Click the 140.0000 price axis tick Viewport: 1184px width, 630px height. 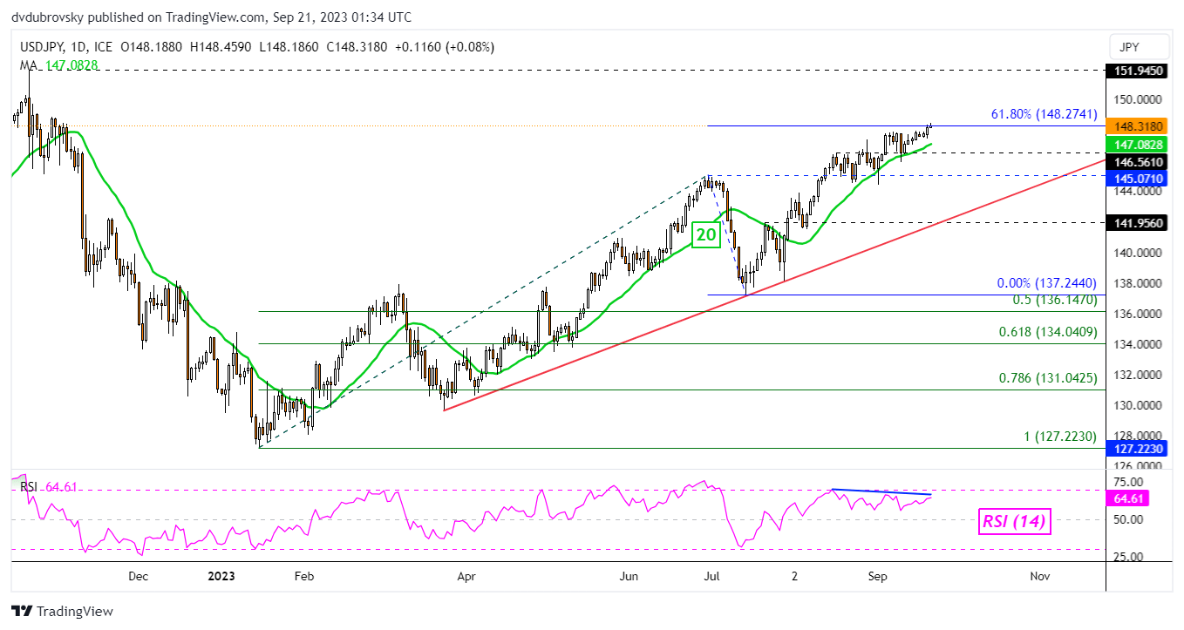1135,254
